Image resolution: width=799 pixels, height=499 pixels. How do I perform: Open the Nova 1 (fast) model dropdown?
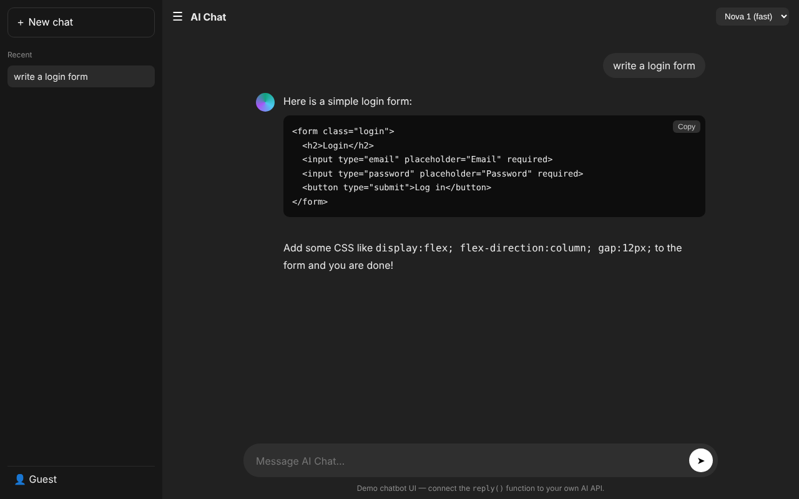coord(752,16)
